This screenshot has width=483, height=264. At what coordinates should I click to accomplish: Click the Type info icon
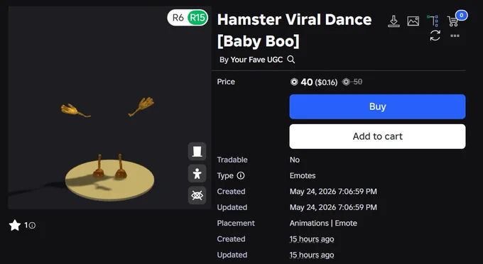tap(241, 176)
